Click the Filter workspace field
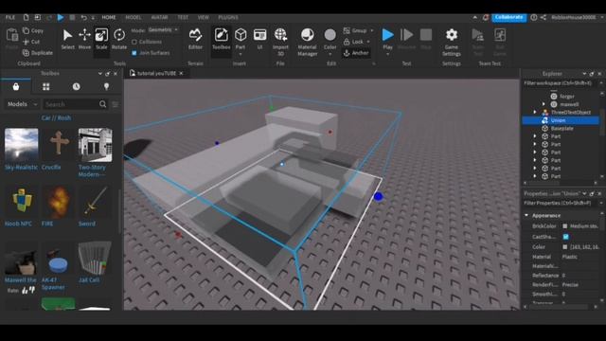This screenshot has width=606, height=341. coord(560,83)
